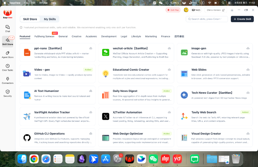Select the Legal category tab
The width and height of the screenshot is (258, 167).
click(x=124, y=36)
